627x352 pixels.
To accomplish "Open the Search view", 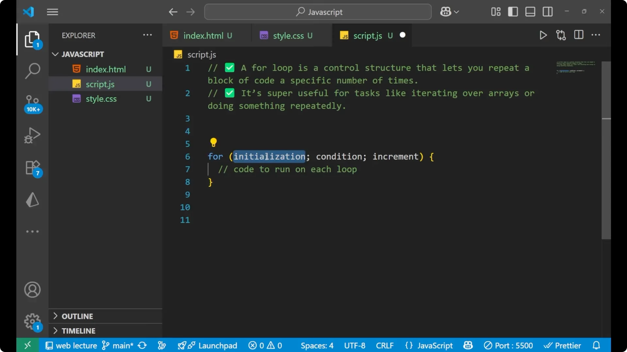I will click(x=32, y=70).
